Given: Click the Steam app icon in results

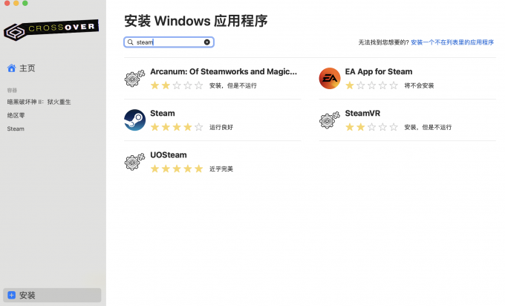Looking at the screenshot, I should coord(134,120).
